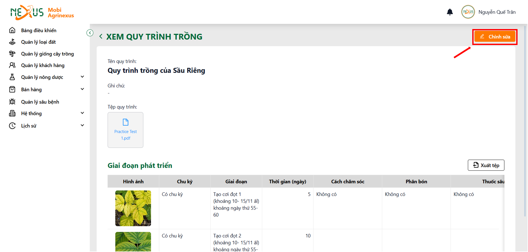Screen dimensions: 528x252
Task: Click the Nguyễn Quế Trân user name
Action: click(x=497, y=12)
